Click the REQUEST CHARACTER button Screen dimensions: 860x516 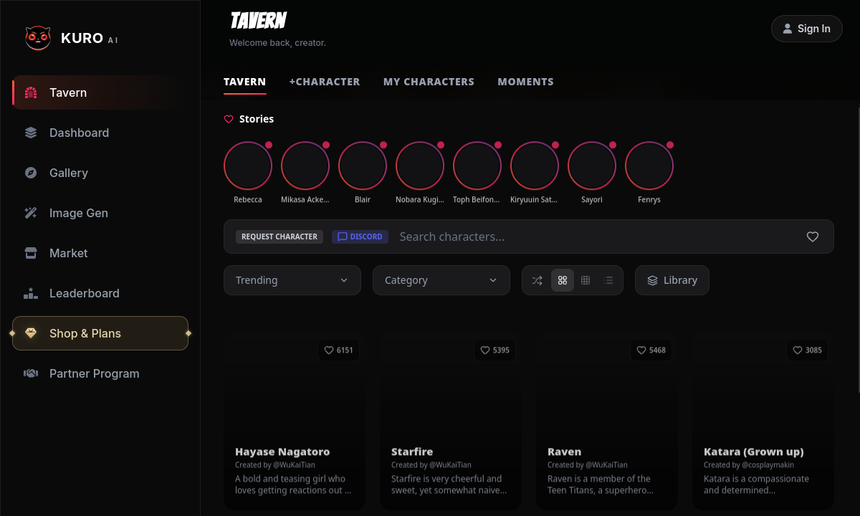coord(279,236)
